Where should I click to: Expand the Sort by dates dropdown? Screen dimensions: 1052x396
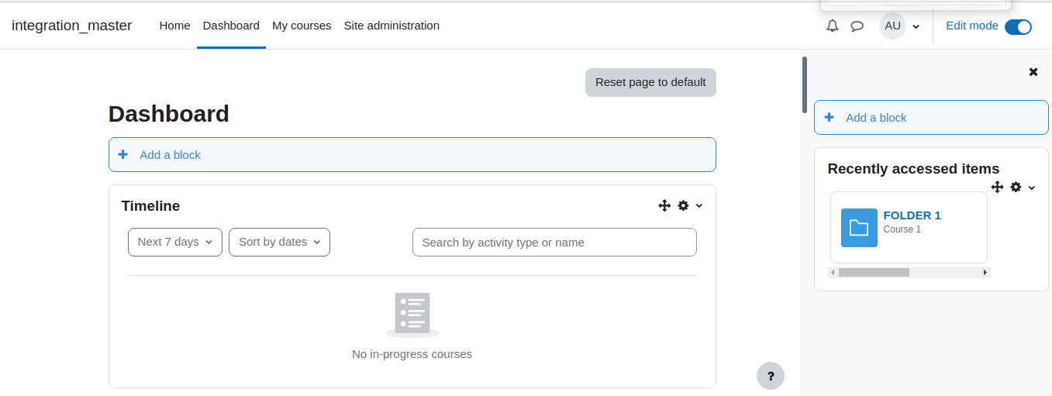[x=279, y=242]
